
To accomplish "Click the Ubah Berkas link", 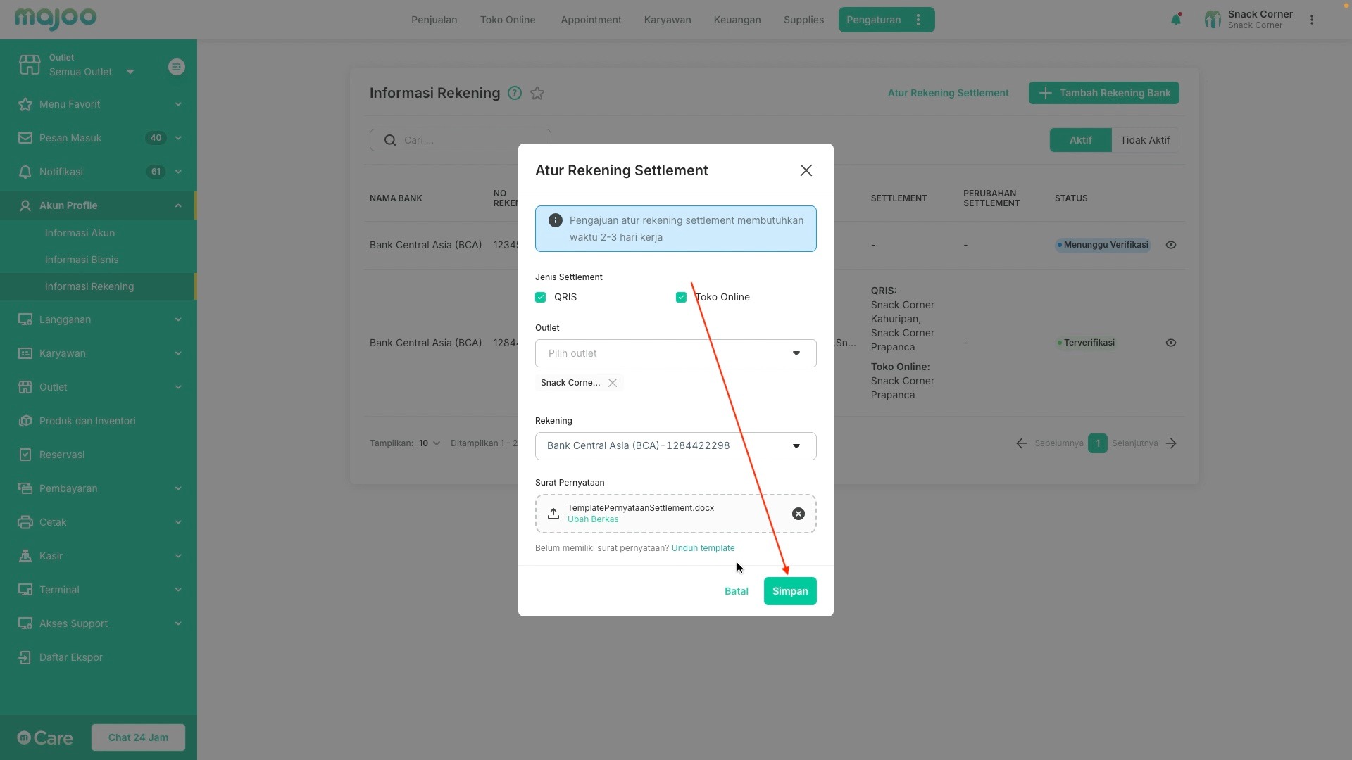I will pos(593,520).
